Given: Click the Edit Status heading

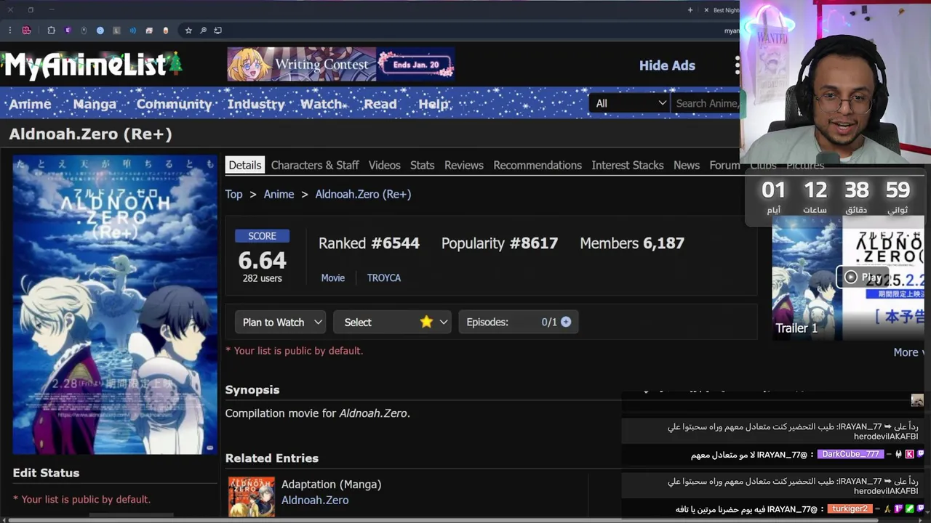Looking at the screenshot, I should click(x=46, y=473).
